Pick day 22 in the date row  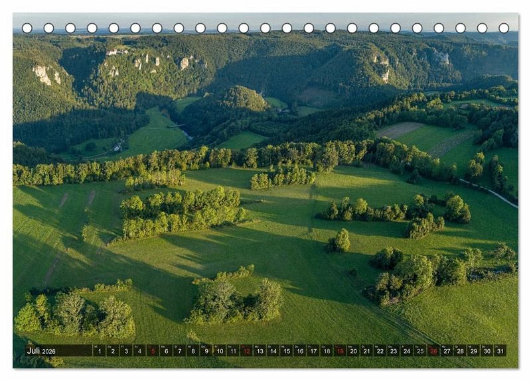[380, 351]
